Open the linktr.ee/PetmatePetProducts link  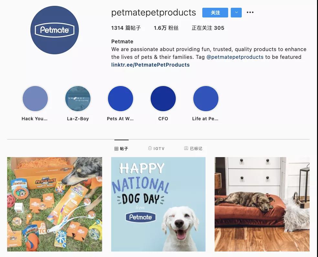coord(150,65)
